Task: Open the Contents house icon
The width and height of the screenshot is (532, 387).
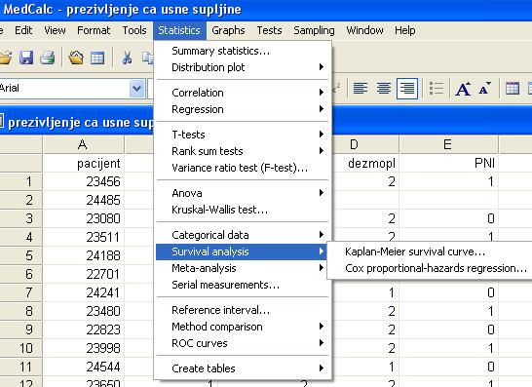Action: pos(76,58)
